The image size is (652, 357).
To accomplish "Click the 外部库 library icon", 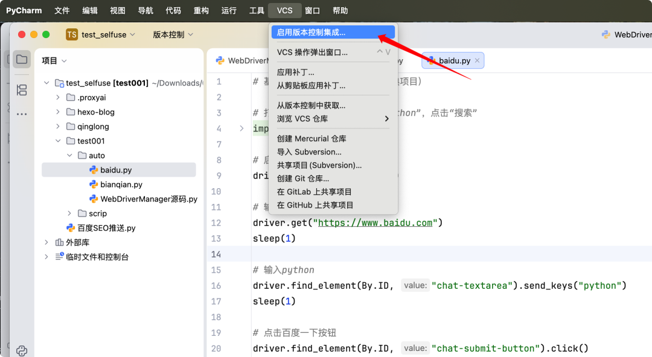I will point(59,242).
